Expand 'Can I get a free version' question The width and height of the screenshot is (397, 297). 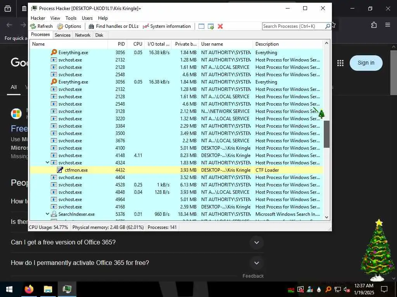tap(257, 242)
